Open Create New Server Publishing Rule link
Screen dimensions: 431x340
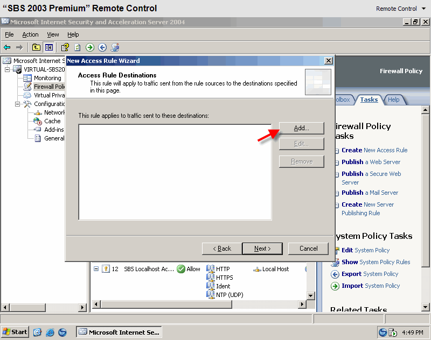[x=367, y=209]
